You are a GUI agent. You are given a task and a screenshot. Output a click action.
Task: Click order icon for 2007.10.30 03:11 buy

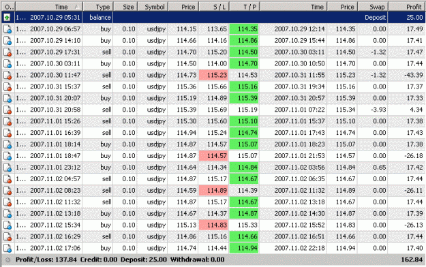click(7, 64)
